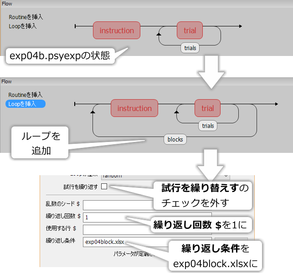Click the highlighted 'Loopを挿入' in the lower Flow

click(26, 104)
